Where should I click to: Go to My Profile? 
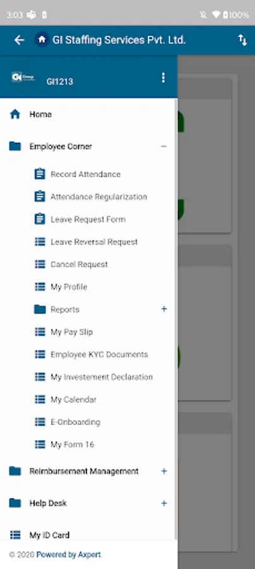(x=69, y=286)
